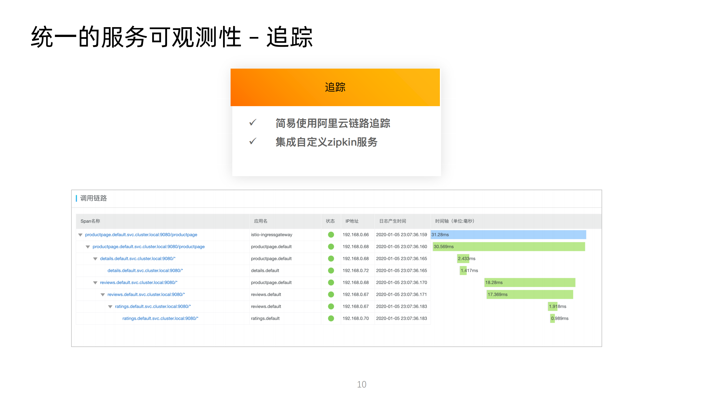Image resolution: width=717 pixels, height=403 pixels.
Task: Click the green status dot for reviews.default span
Action: tap(331, 294)
